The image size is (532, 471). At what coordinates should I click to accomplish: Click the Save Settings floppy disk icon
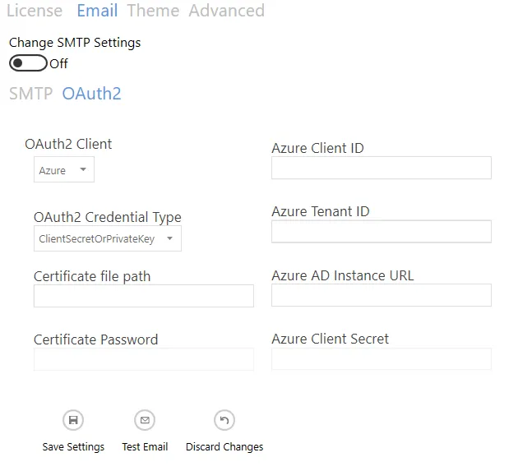(x=73, y=420)
